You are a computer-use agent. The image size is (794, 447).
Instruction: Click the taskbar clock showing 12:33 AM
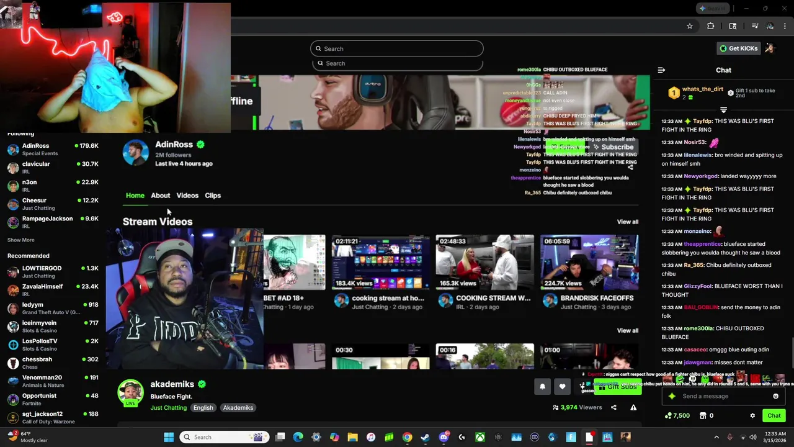pos(775,437)
